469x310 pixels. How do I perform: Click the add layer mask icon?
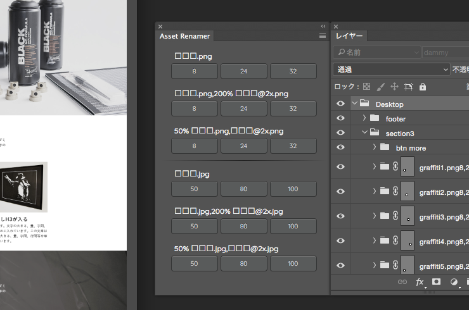[x=437, y=282]
